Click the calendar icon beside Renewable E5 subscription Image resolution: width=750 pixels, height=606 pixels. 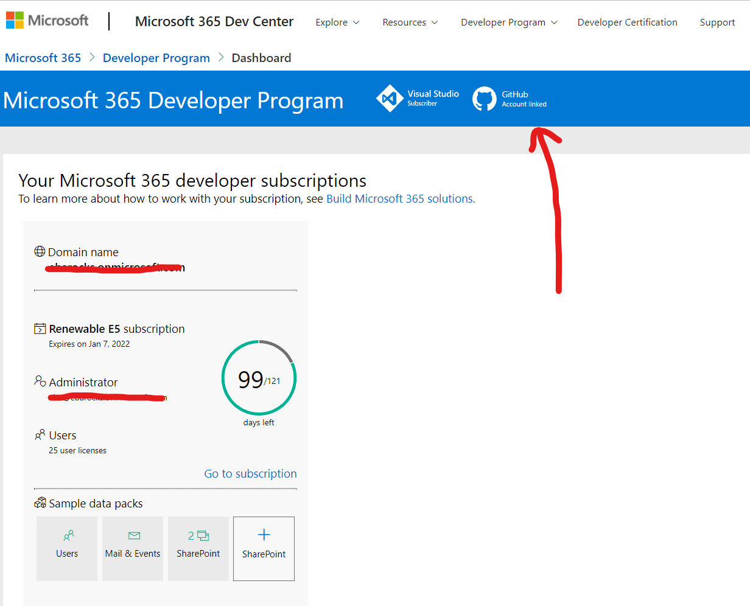click(40, 329)
